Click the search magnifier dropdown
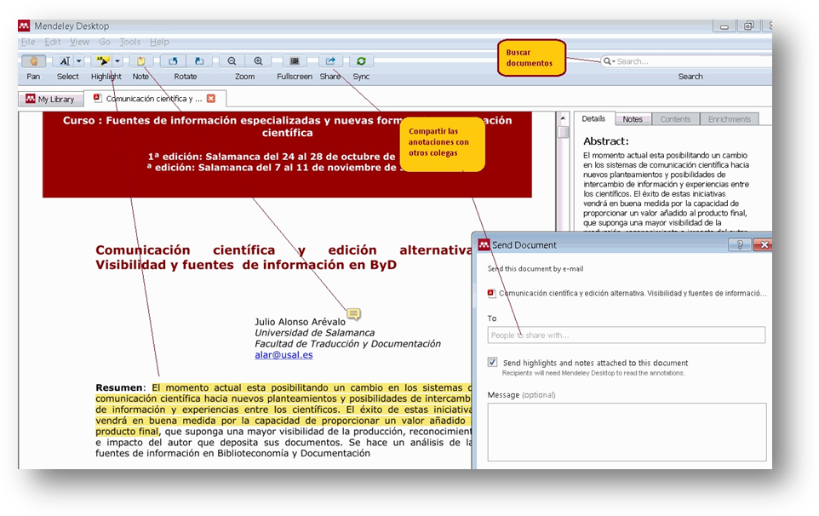The width and height of the screenshot is (819, 516). (609, 61)
